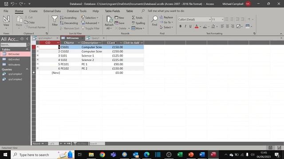
Task: Sort records Ascending
Action: coord(68,18)
